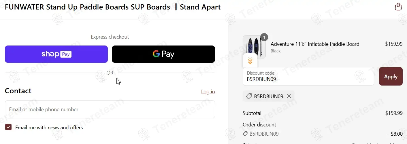The image size is (407, 144).
Task: Click the Email or mobile phone field
Action: click(x=110, y=109)
